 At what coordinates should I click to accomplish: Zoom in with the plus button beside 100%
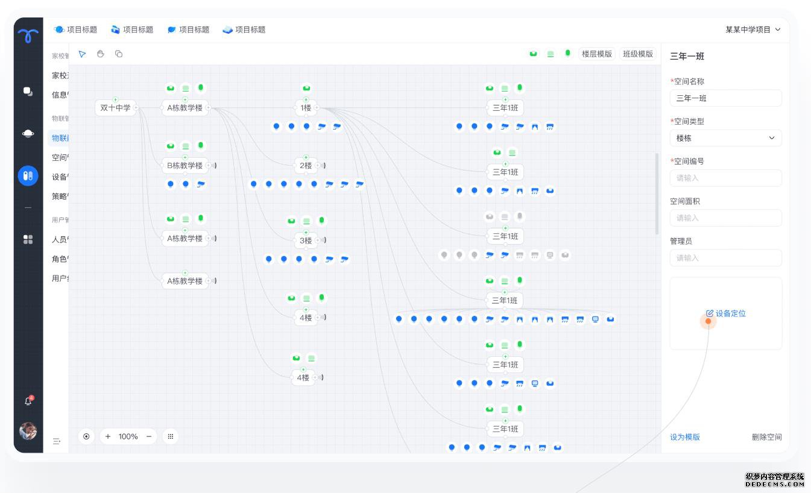pos(108,436)
